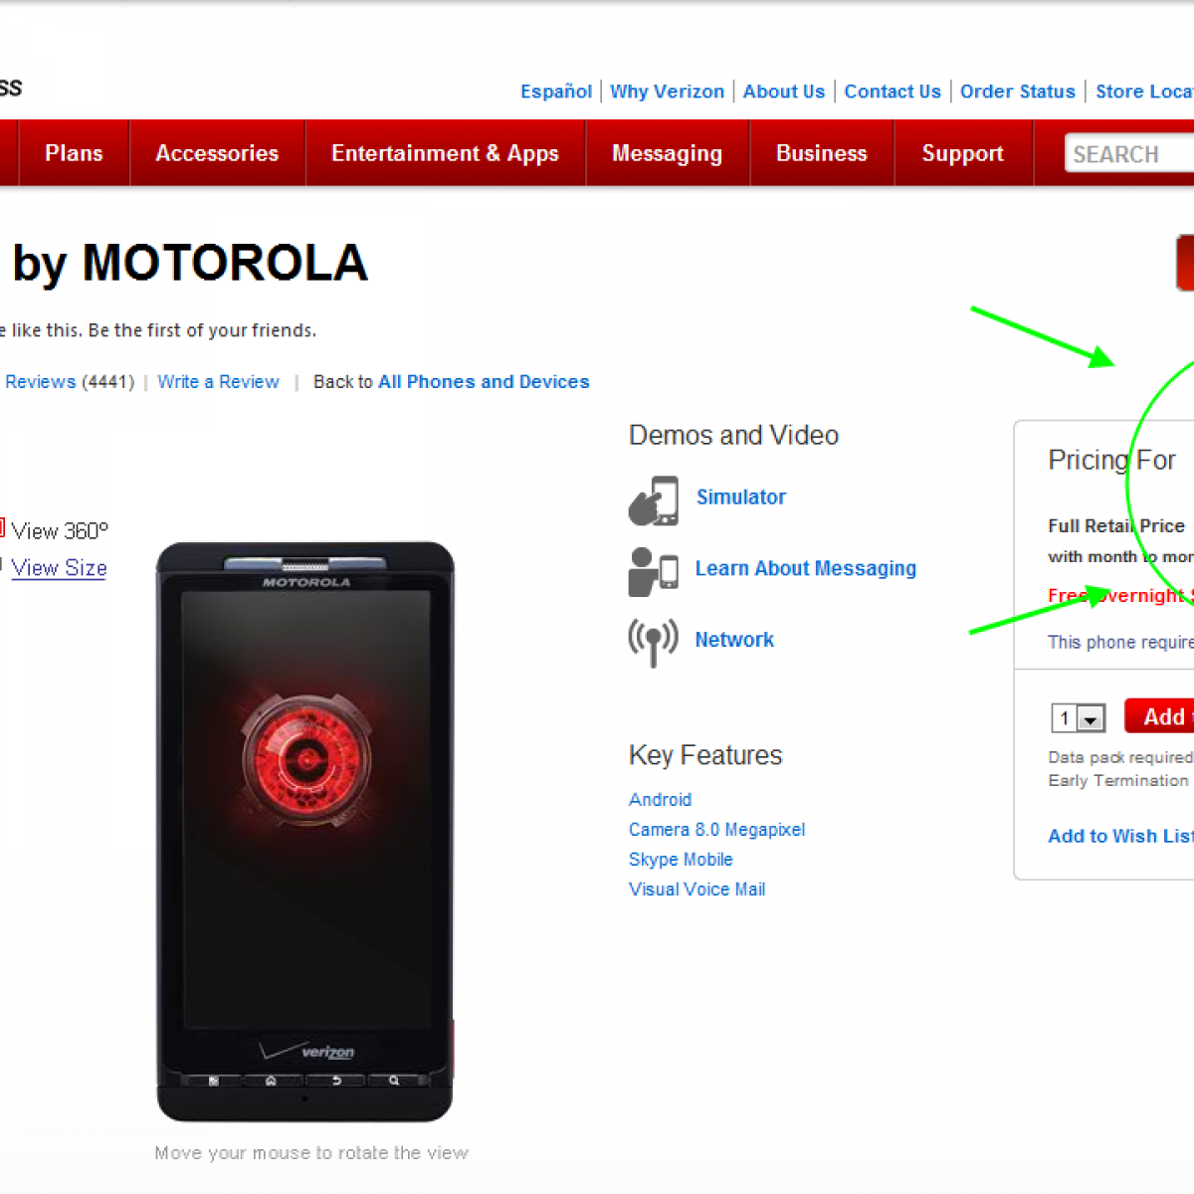The width and height of the screenshot is (1194, 1194).
Task: Click the Full Retail Price label
Action: [1116, 526]
